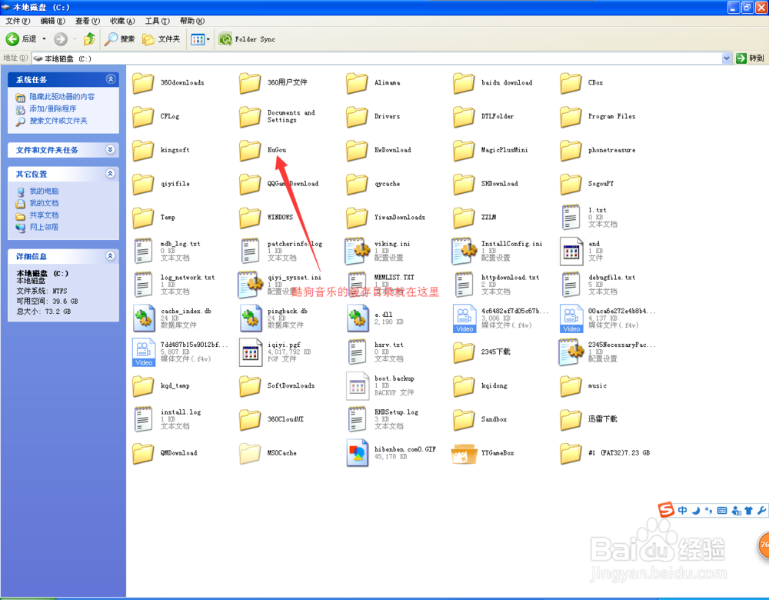Screen dimensions: 769x600
Task: Select the end file icon
Action: pos(571,251)
